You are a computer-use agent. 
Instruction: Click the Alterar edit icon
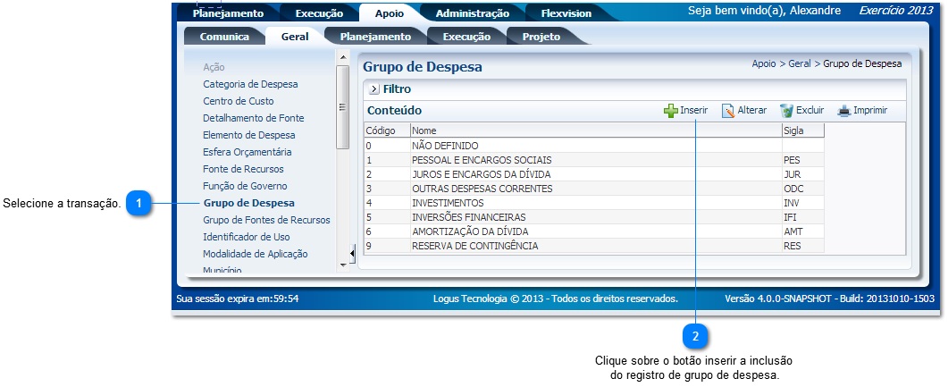[x=728, y=111]
